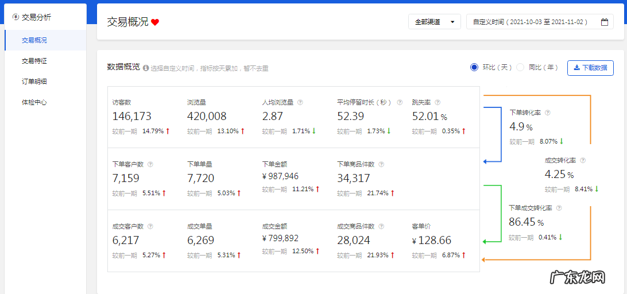Click help icon beside 下单成交转化率

(559, 208)
